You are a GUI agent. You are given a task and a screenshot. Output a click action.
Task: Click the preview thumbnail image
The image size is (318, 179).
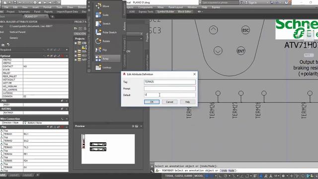[x=108, y=149]
